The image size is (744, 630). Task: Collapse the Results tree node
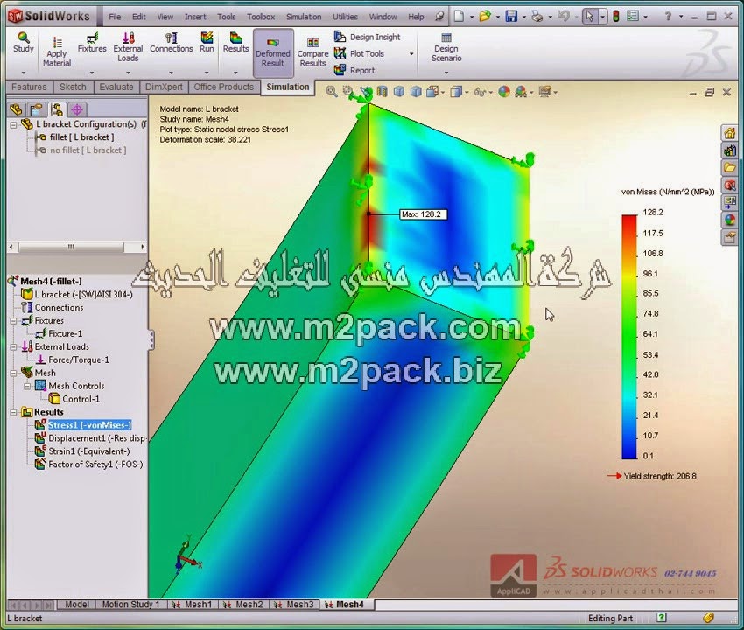[x=14, y=413]
